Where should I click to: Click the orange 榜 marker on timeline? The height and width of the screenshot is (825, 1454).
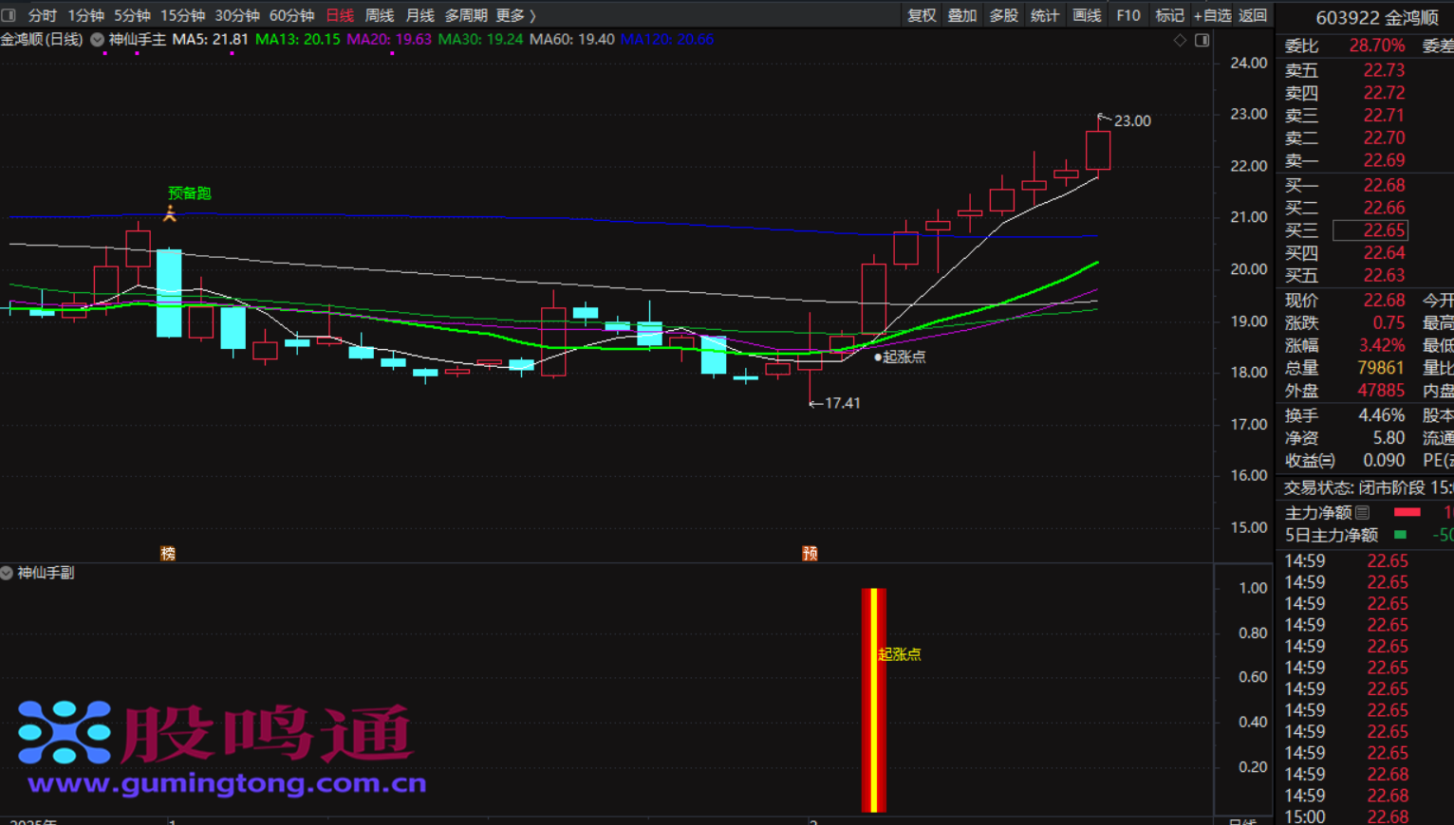tap(168, 553)
